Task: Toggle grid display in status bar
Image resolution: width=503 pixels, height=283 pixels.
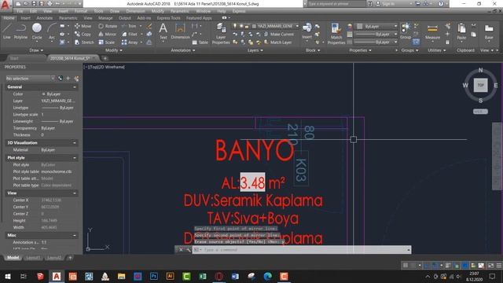Action: pos(406,266)
